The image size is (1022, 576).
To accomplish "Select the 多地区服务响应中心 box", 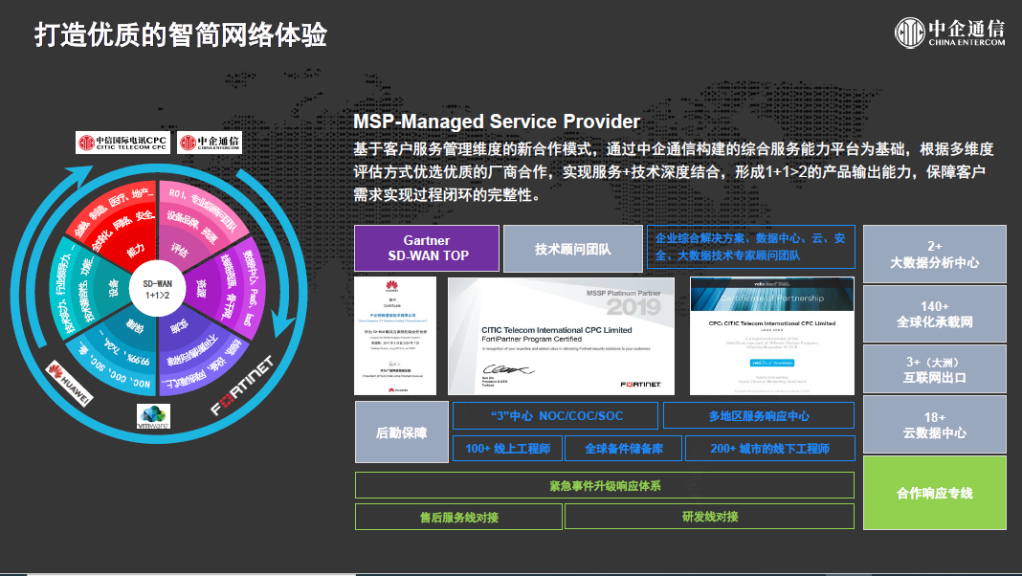I will [759, 415].
